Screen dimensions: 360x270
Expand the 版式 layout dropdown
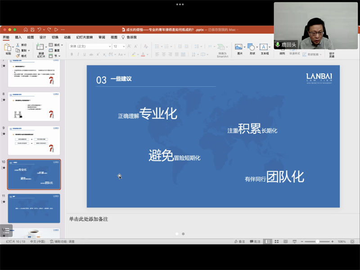(x=57, y=45)
